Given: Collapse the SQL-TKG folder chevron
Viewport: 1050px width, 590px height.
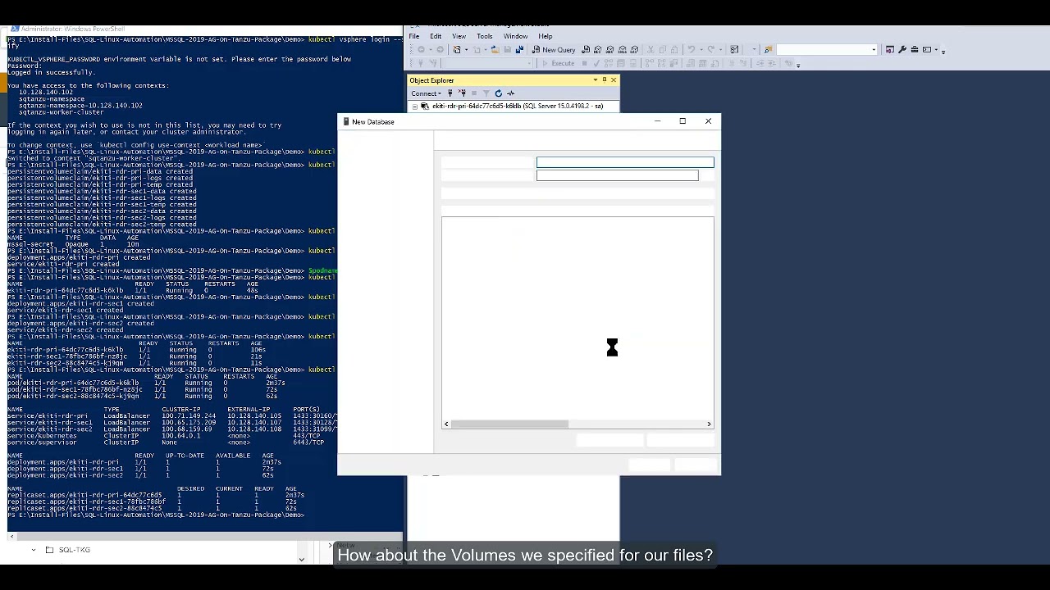Looking at the screenshot, I should [34, 550].
